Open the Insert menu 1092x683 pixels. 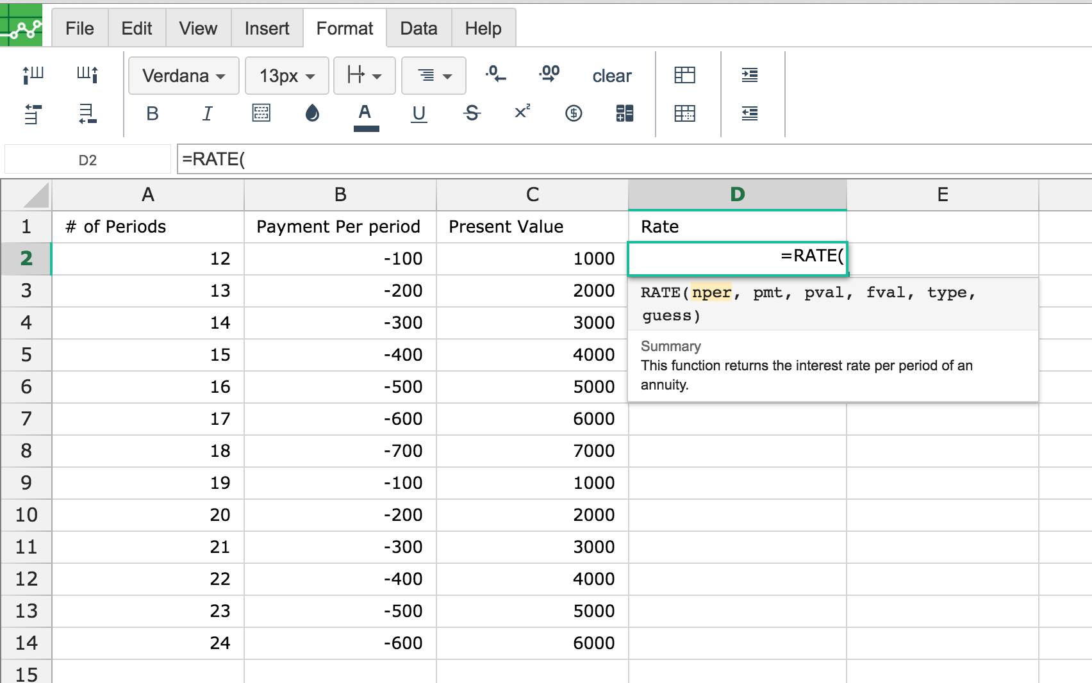pyautogui.click(x=267, y=28)
